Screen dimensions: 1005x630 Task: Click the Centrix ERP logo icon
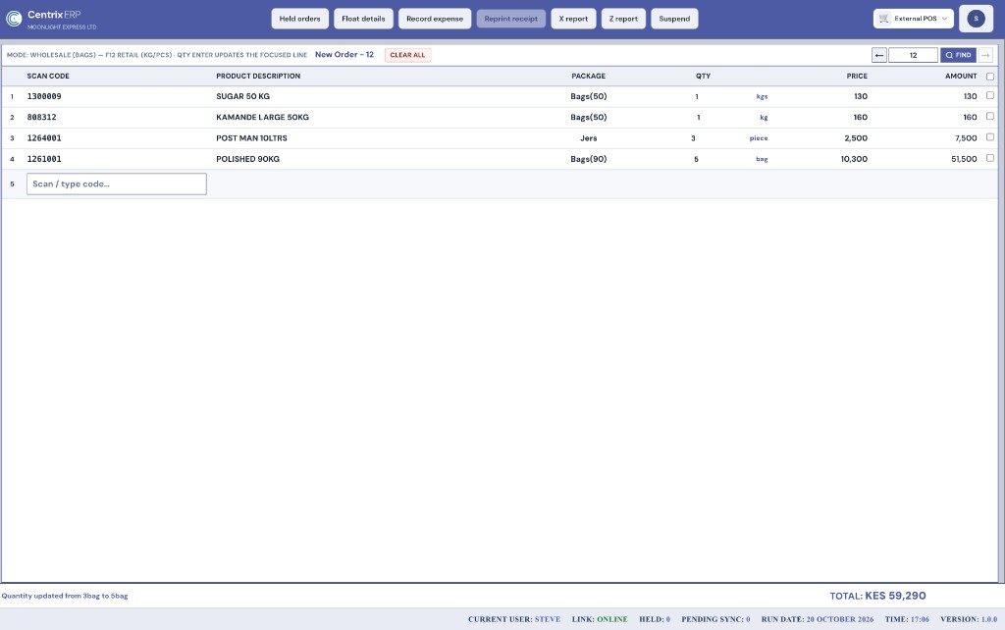click(x=14, y=19)
